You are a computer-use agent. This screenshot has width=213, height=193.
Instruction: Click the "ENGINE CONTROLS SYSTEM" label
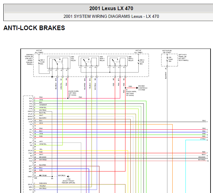point(143,88)
